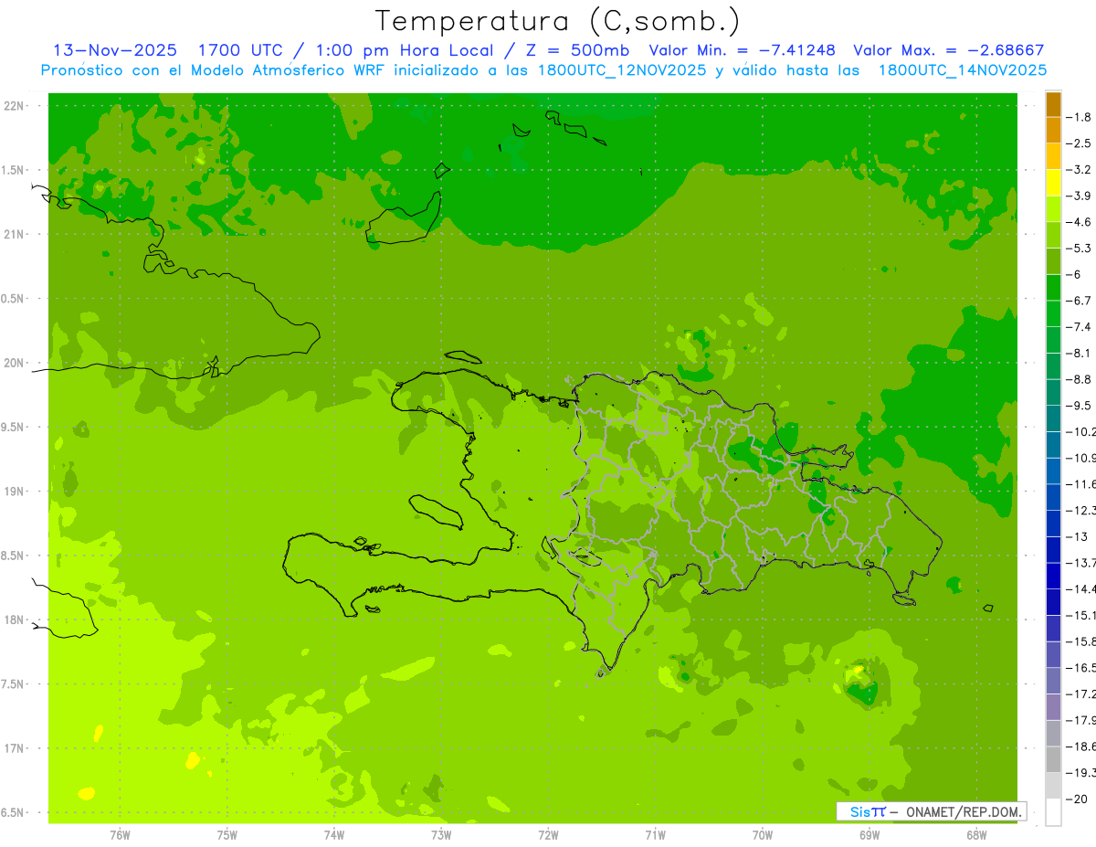Click the "22N" latitude label
1096x847 pixels.
point(16,106)
